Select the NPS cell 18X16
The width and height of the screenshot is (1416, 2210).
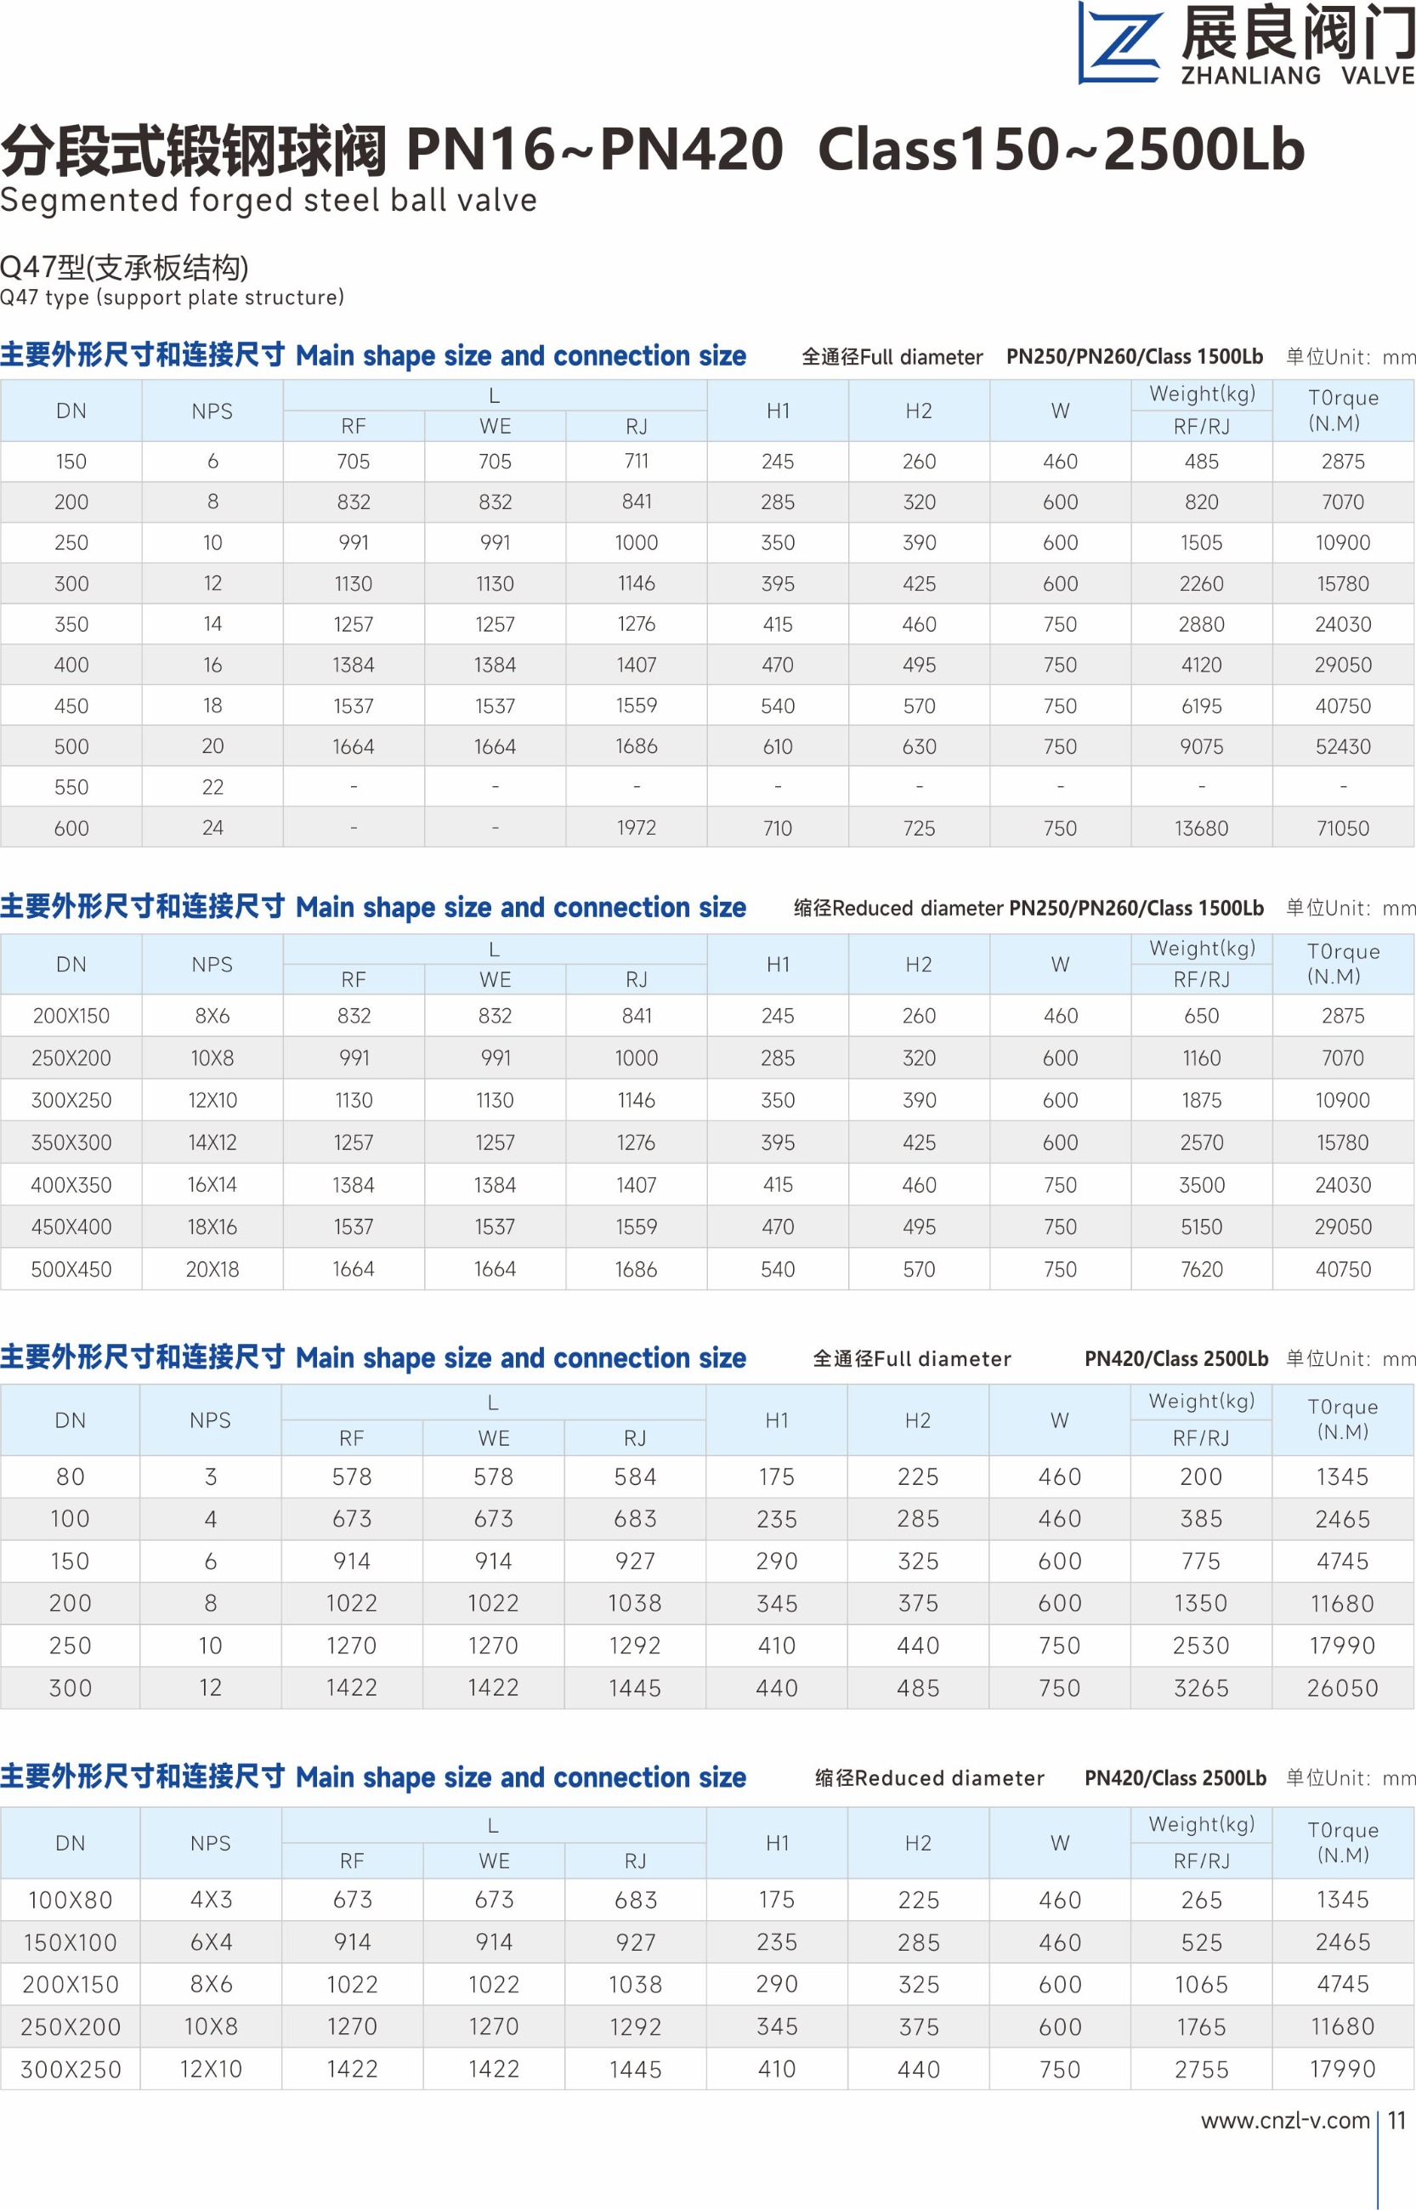tap(212, 1227)
